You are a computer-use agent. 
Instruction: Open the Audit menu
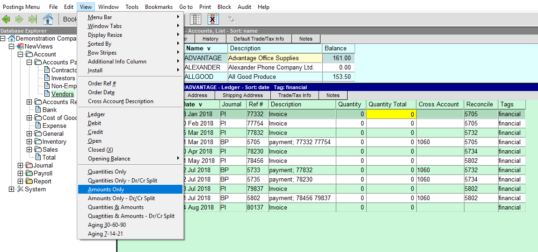244,7
